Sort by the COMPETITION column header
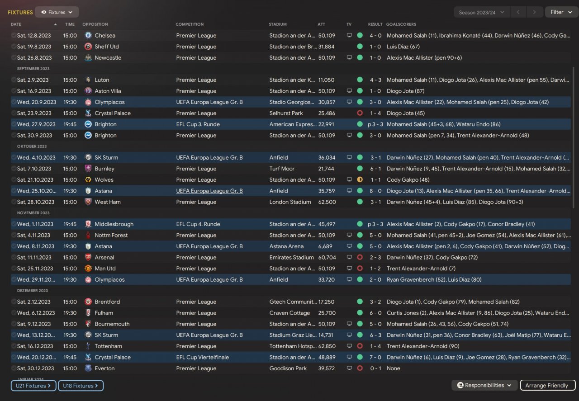This screenshot has width=579, height=401. pos(190,24)
